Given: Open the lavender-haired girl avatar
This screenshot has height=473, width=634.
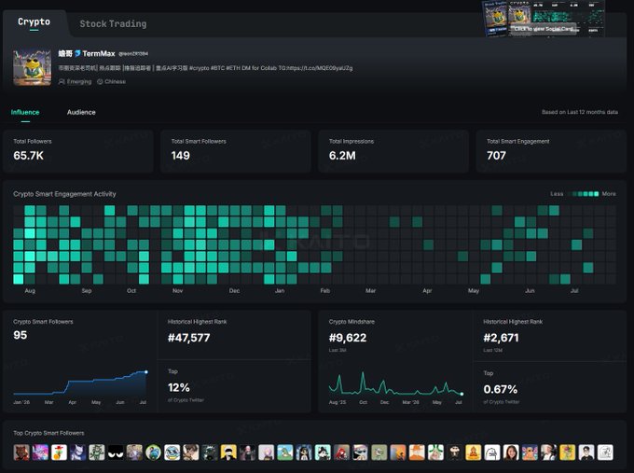Looking at the screenshot, I should coord(267,452).
